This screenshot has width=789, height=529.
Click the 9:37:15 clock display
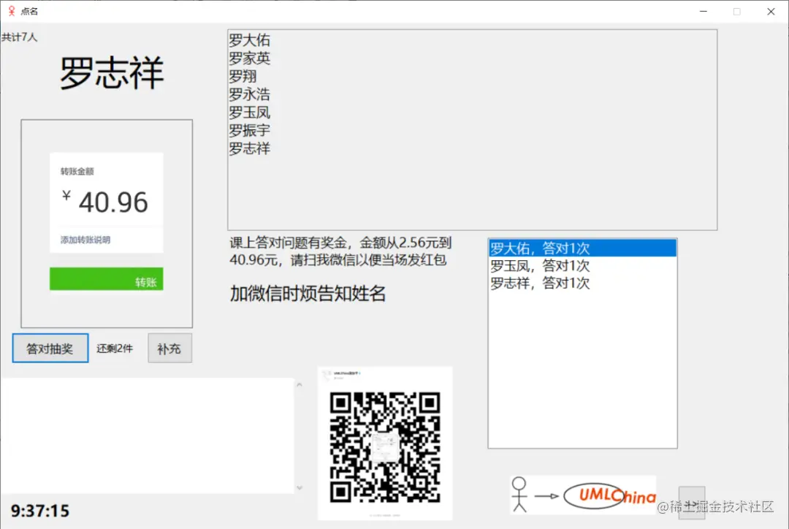click(x=40, y=511)
